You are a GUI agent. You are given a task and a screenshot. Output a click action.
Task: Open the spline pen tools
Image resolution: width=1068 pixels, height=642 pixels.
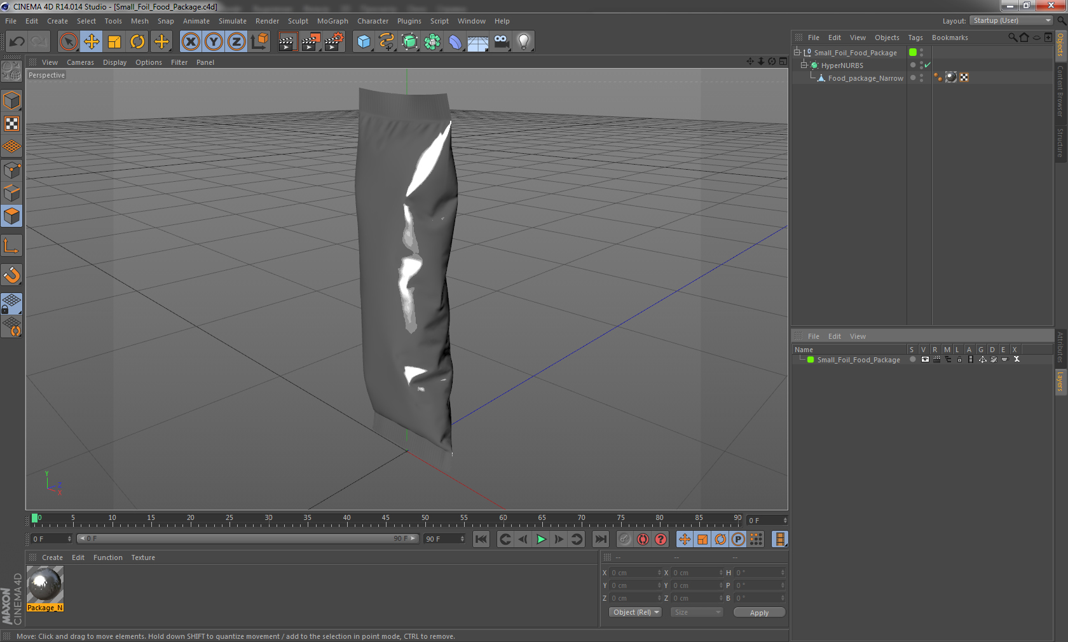click(387, 42)
